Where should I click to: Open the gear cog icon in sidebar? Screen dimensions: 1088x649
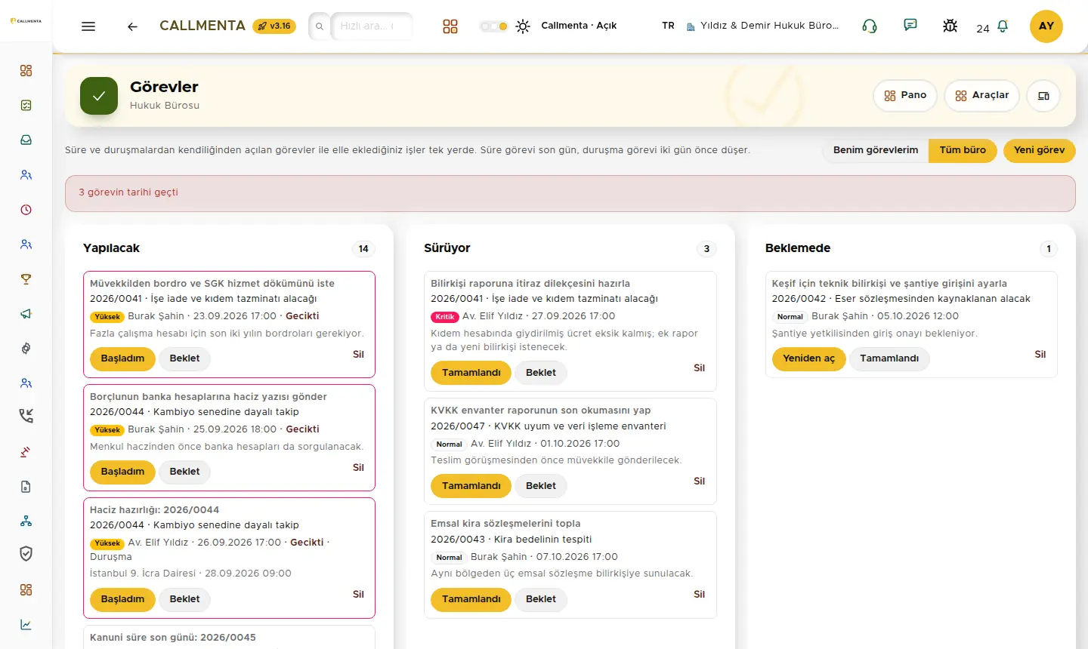point(26,349)
